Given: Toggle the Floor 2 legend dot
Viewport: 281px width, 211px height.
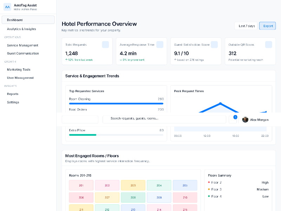Looking at the screenshot, I should [210, 182].
